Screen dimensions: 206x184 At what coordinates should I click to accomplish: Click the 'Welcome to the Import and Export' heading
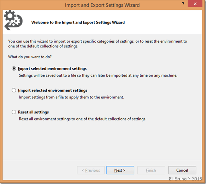pos(78,22)
